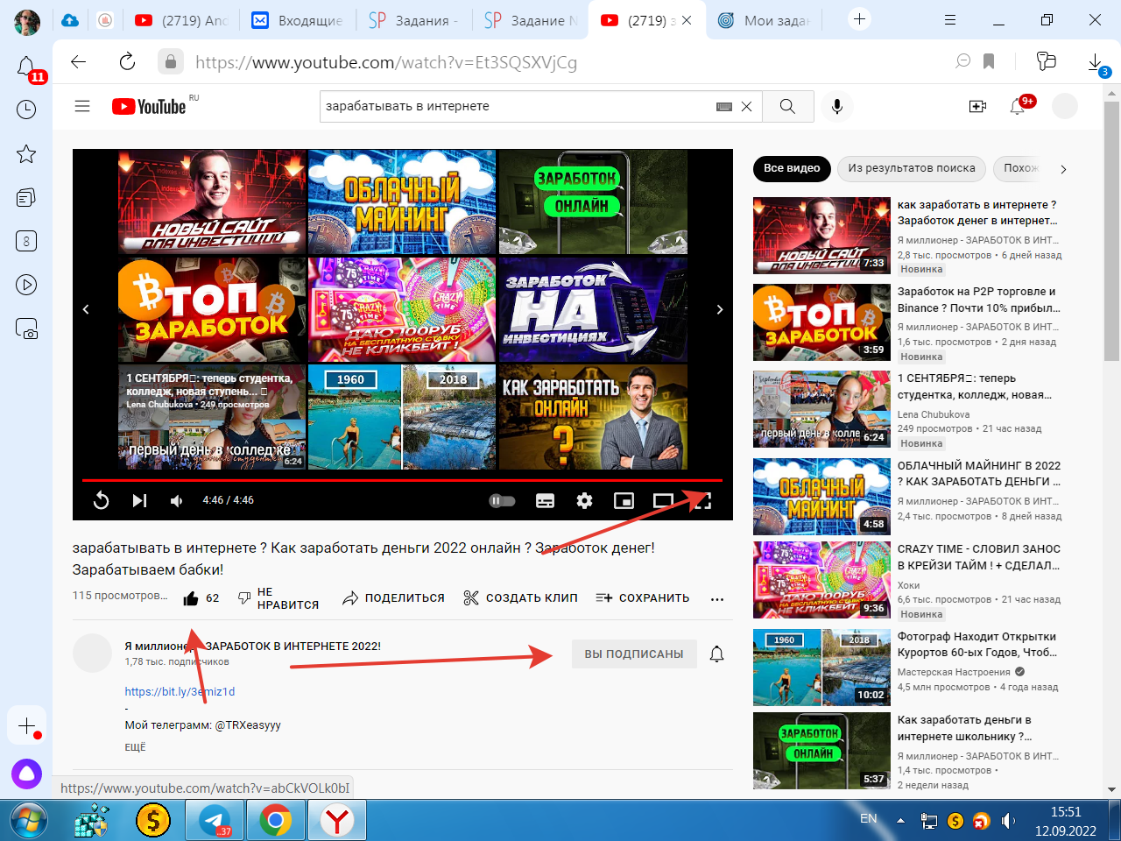Open Telegram from Windows taskbar
This screenshot has width=1121, height=841.
coord(215,821)
